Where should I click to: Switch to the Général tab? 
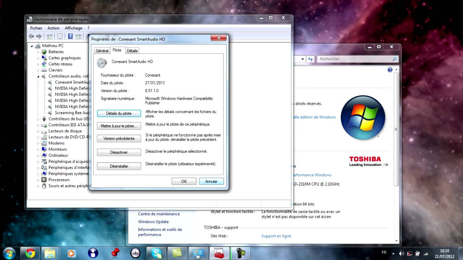click(x=102, y=51)
